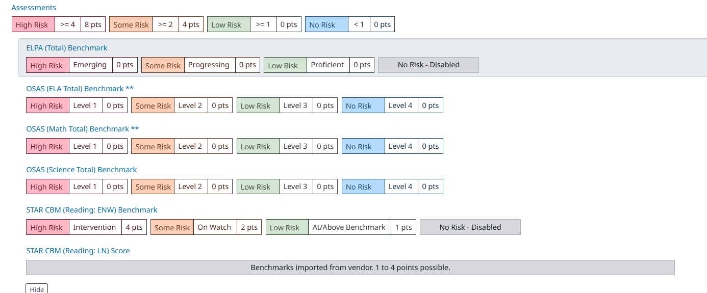Click the Assessments High Risk 8 pts field
The height and width of the screenshot is (293, 707).
[x=93, y=24]
